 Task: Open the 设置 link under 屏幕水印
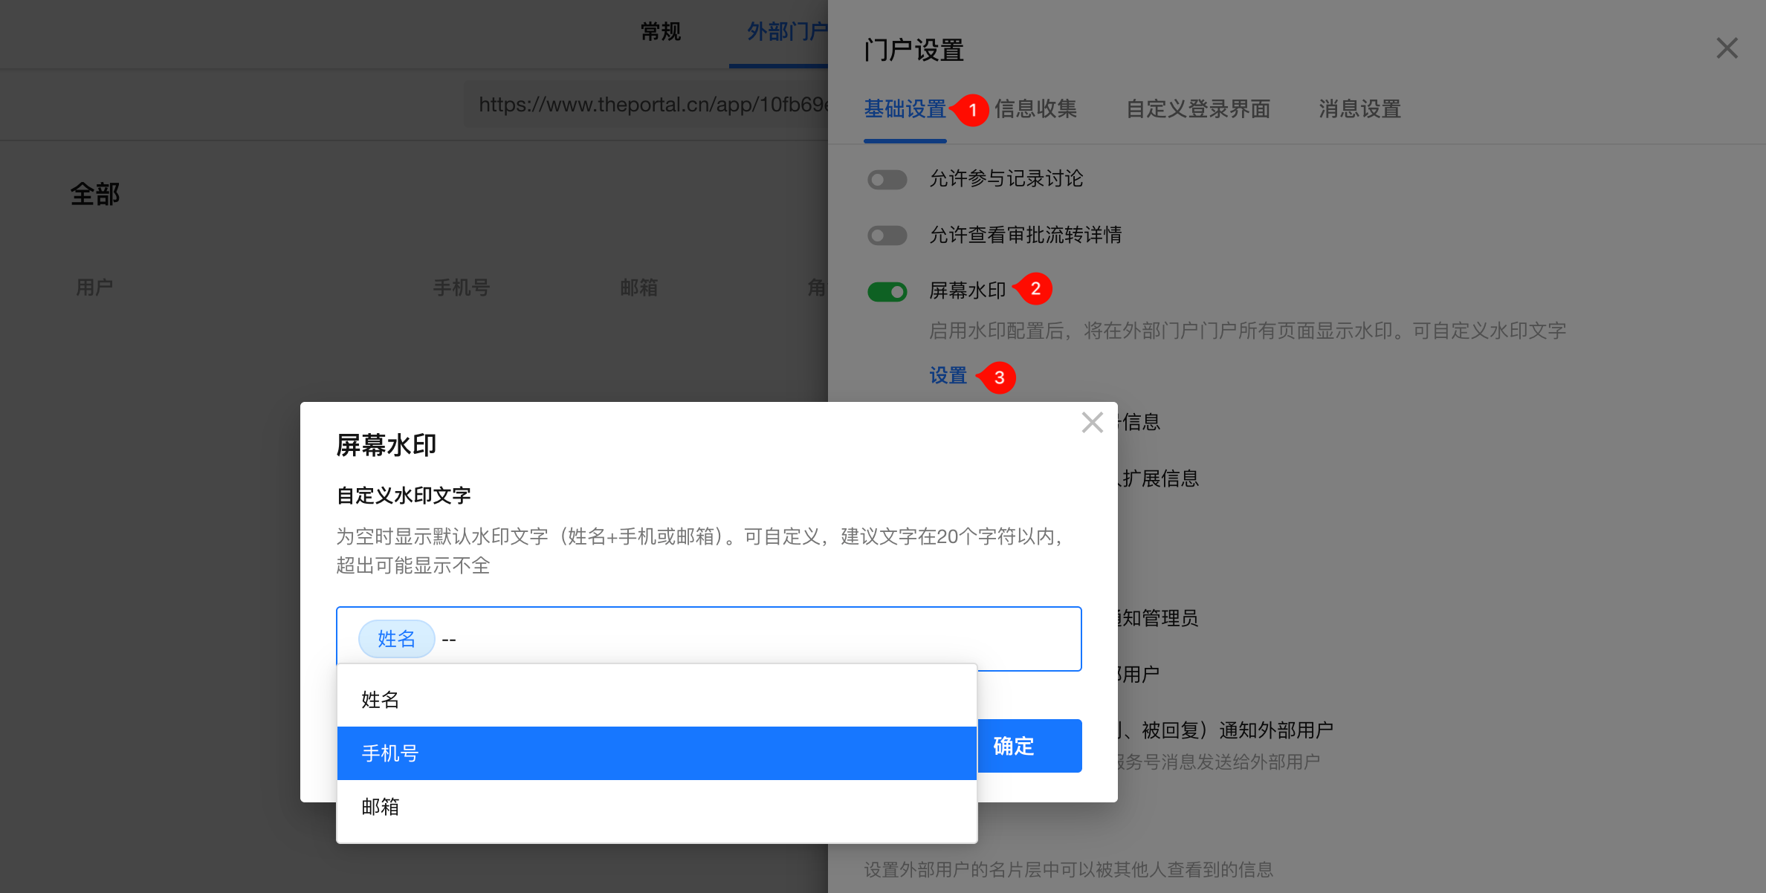(x=948, y=376)
